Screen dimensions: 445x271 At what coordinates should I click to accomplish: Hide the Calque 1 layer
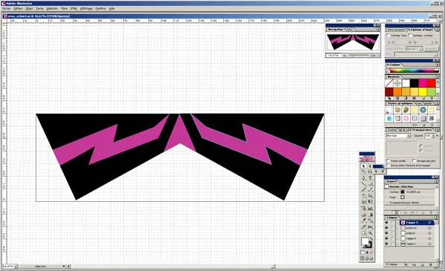coord(386,244)
